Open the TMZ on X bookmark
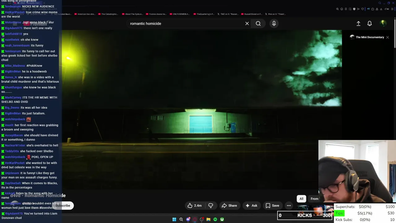Screen dimensions: 396x223 [x=228, y=14]
